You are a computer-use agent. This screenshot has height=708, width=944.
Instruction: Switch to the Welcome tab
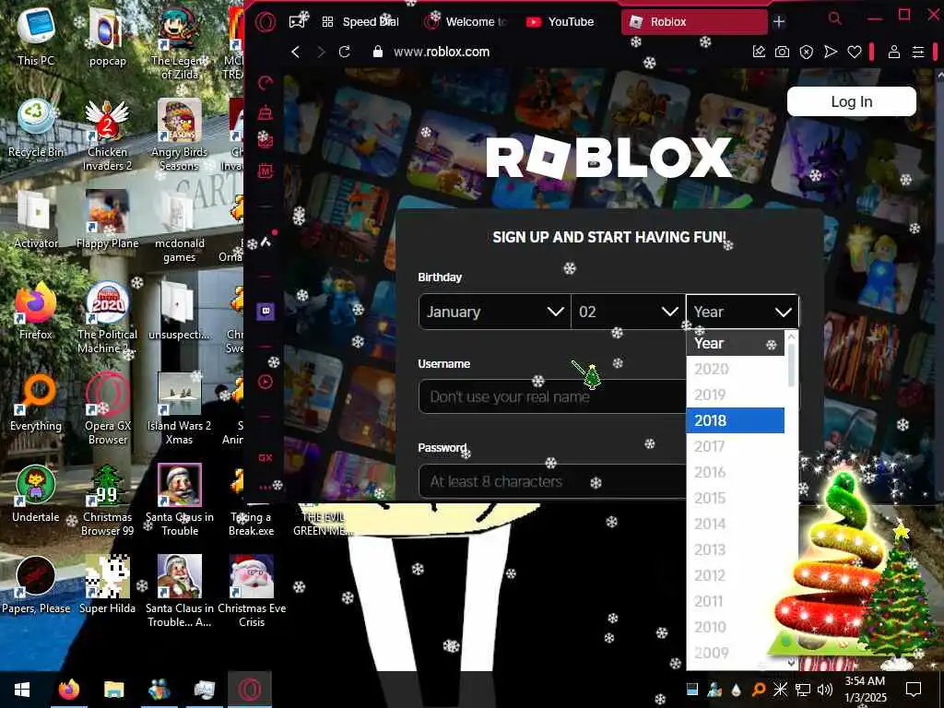click(x=466, y=22)
